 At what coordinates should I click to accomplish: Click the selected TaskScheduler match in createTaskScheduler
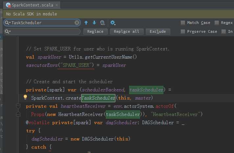click(98, 98)
